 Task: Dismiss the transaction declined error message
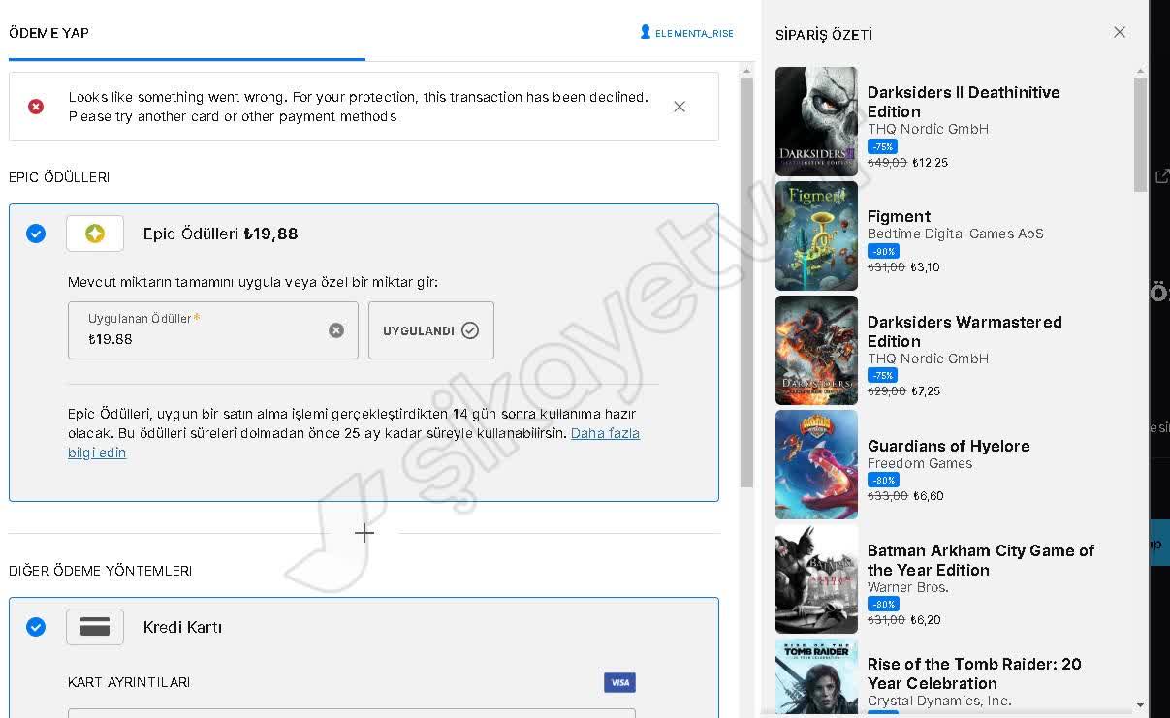[x=680, y=107]
